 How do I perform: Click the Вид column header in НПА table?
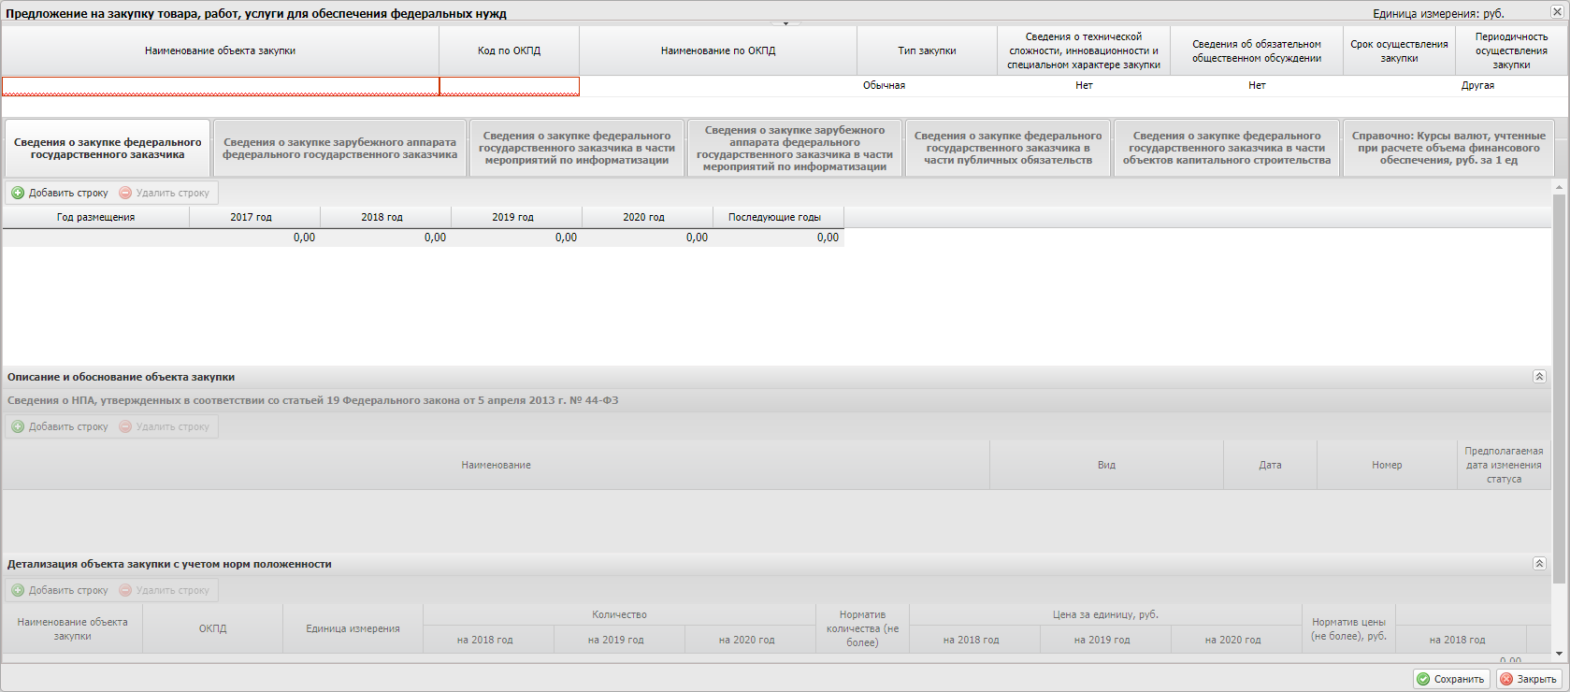(1106, 465)
